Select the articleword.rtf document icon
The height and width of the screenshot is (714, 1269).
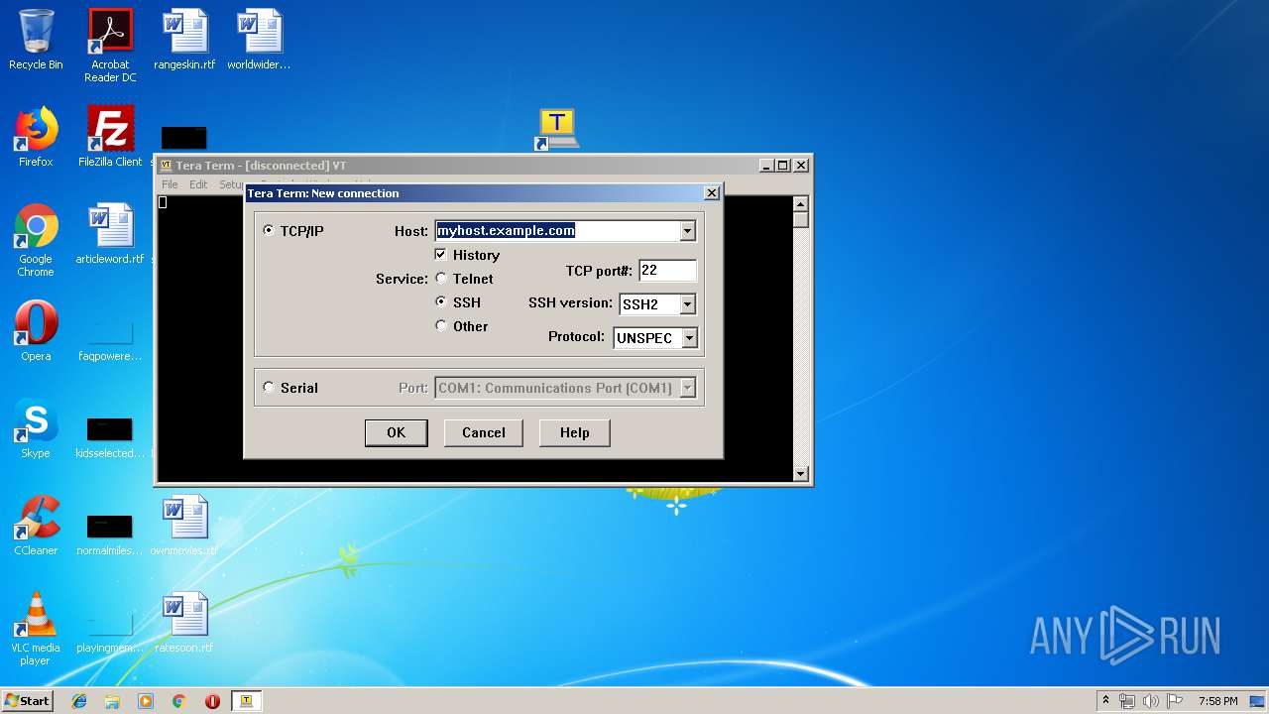pyautogui.click(x=110, y=234)
